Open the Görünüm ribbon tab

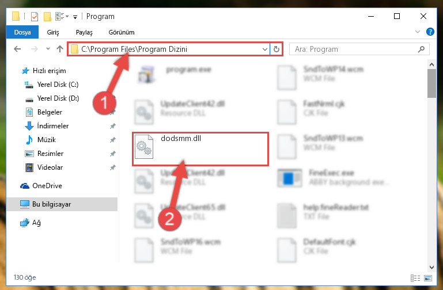pyautogui.click(x=122, y=32)
